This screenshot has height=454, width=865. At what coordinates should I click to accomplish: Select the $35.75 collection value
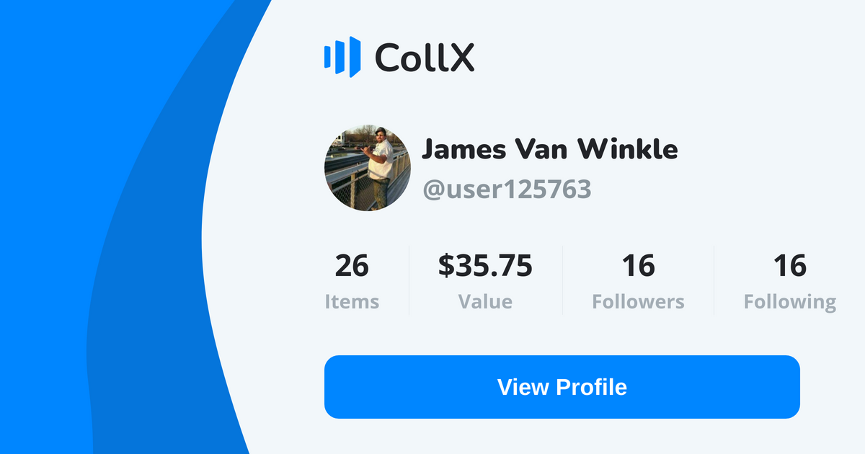485,266
